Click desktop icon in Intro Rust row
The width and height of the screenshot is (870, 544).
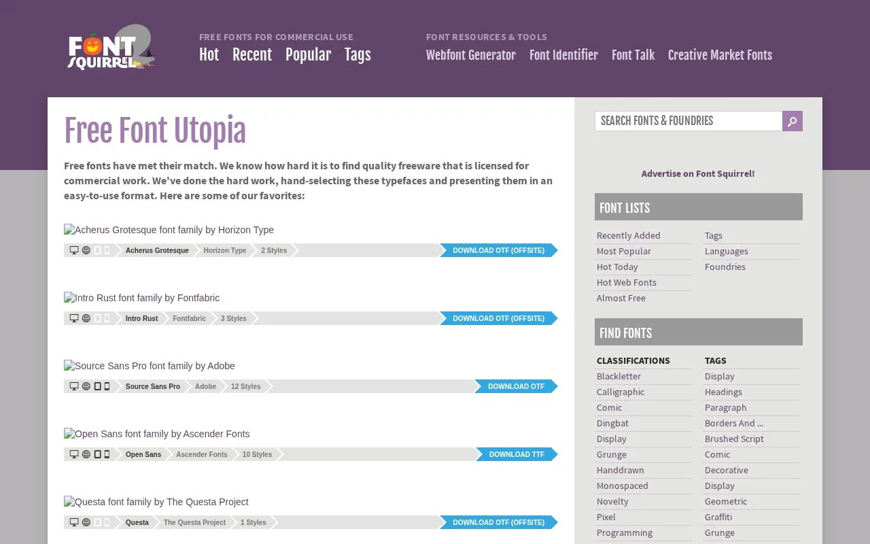pyautogui.click(x=74, y=318)
